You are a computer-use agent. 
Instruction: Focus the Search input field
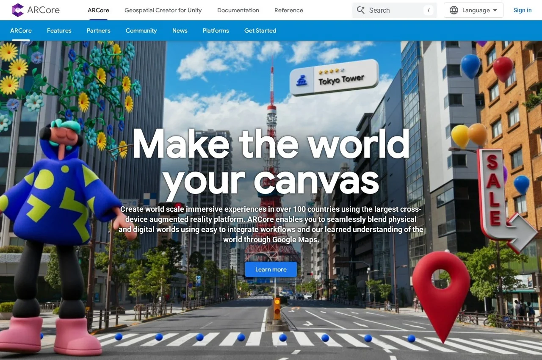(x=395, y=10)
